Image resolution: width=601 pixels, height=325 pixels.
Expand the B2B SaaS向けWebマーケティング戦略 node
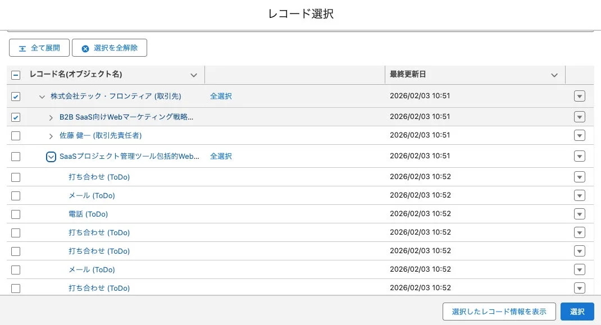tap(51, 118)
